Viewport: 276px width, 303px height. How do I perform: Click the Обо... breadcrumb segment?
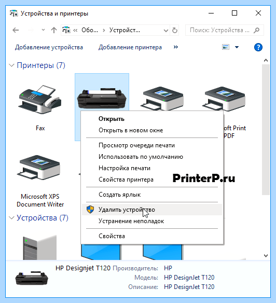click(x=90, y=30)
